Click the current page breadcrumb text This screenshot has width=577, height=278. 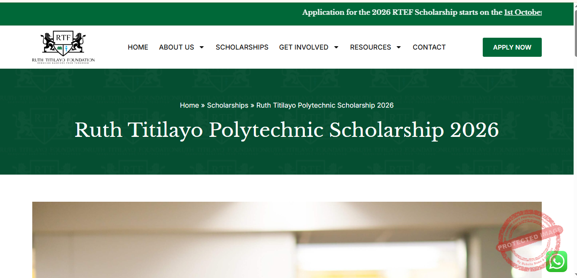325,105
